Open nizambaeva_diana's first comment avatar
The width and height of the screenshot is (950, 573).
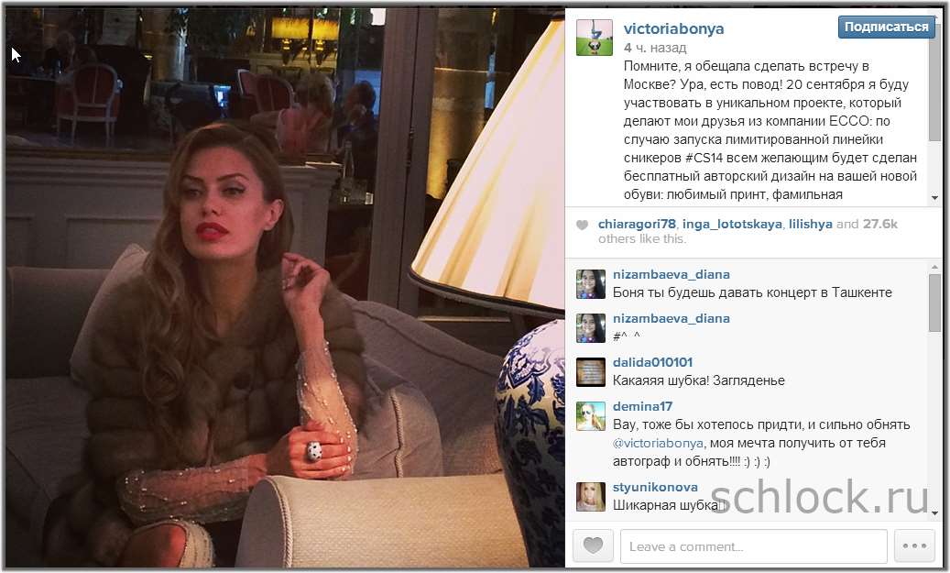click(x=590, y=284)
